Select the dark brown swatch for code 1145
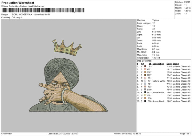Image resolution: width=192 pixels, height=136 pixels. (x=145, y=66)
